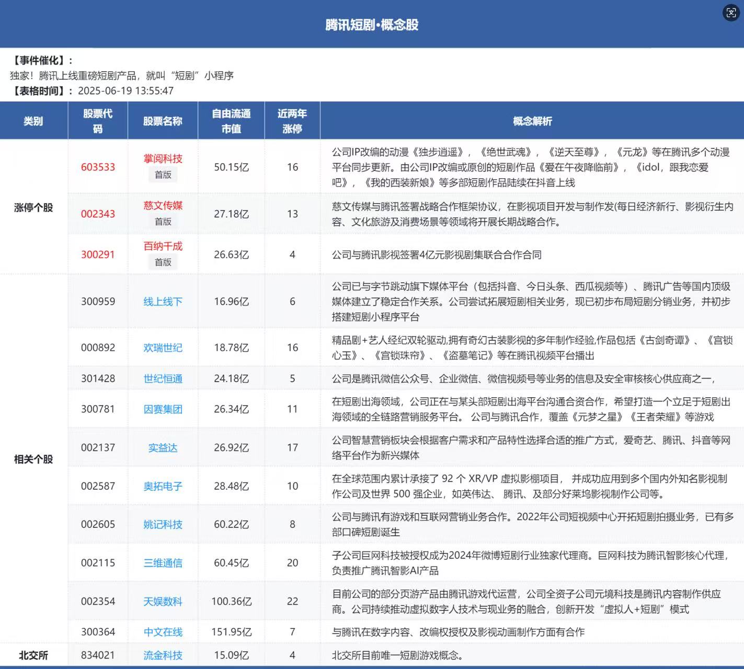
Task: Open stock link 世纪恒通
Action: coord(163,378)
